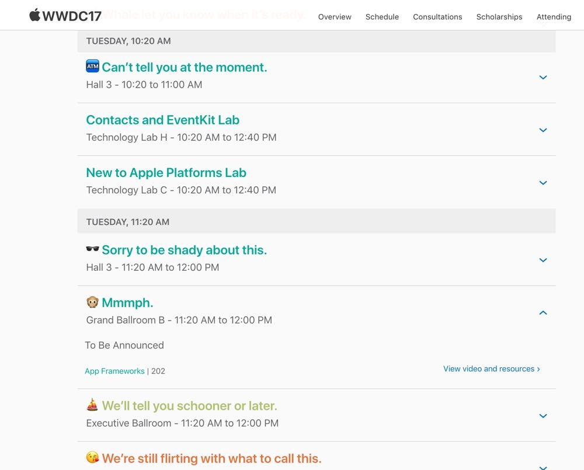Click the kissing face emoji icon
This screenshot has height=470, width=584.
(x=92, y=457)
